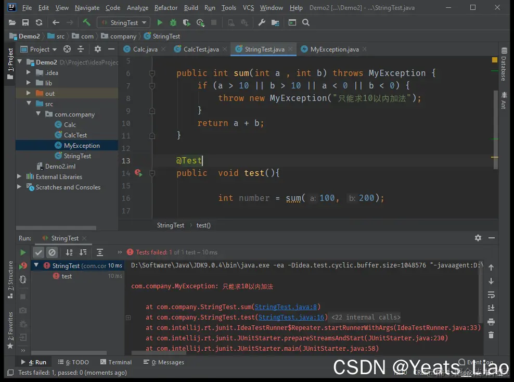Navigate back with the left arrow icon
514x382 pixels.
tap(56, 22)
